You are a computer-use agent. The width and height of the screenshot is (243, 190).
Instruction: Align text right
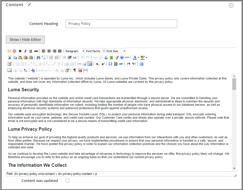[x=54, y=51]
